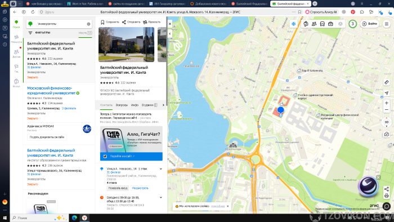The height and width of the screenshot is (222, 394).
Task: Click the print icon on the map
Action: pyautogui.click(x=387, y=196)
